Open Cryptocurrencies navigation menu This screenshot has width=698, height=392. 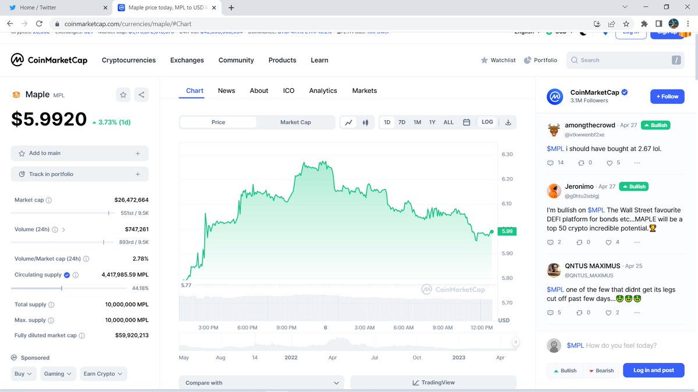coord(129,60)
